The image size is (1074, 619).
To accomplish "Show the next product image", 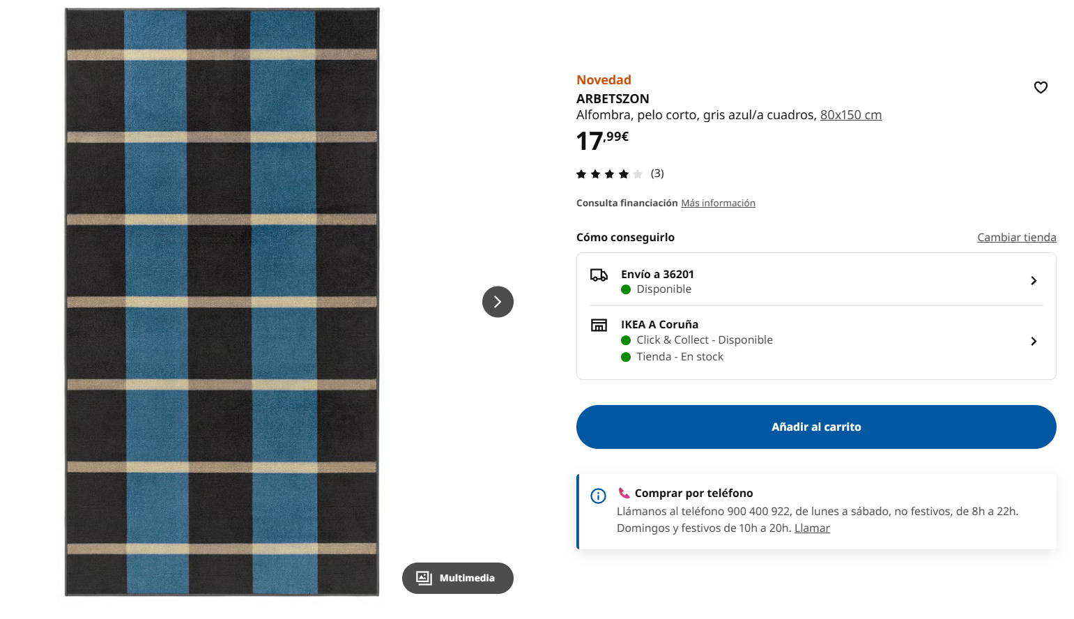I will (498, 302).
